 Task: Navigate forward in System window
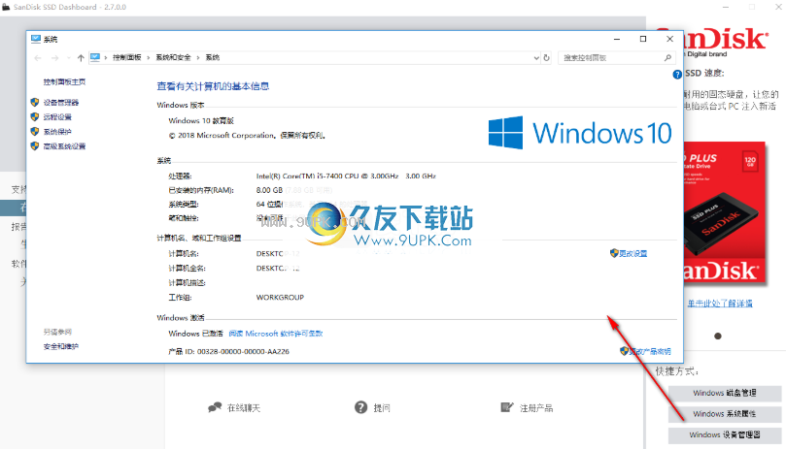pyautogui.click(x=54, y=58)
